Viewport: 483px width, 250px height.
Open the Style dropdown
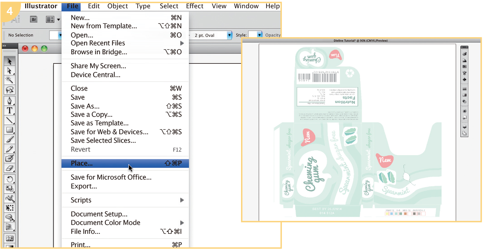coord(259,35)
